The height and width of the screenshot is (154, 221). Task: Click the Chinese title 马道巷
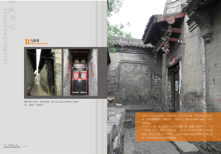point(35,40)
